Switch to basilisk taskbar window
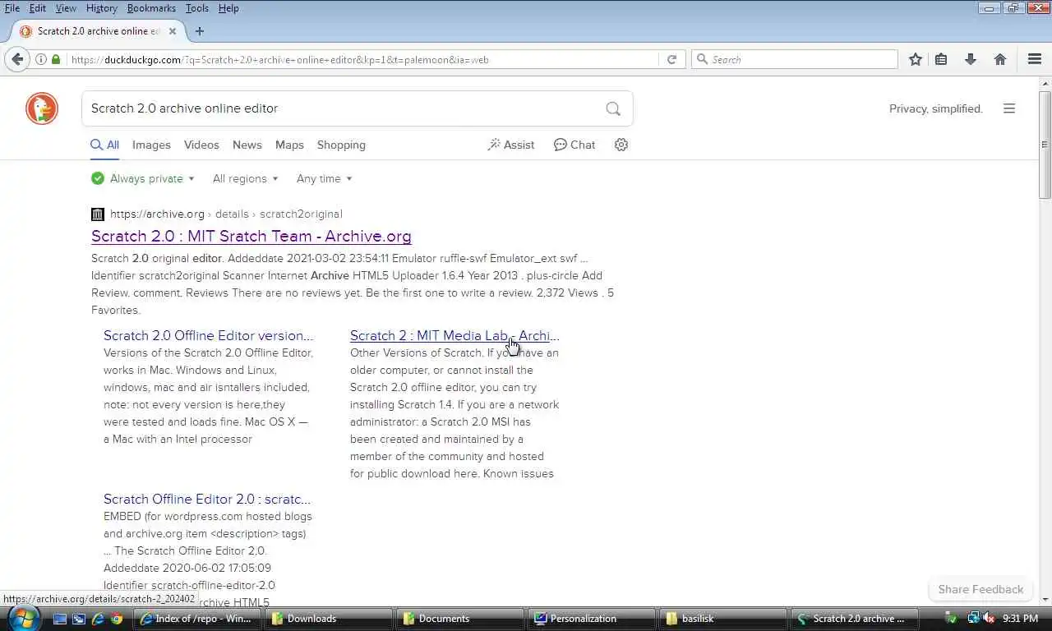 (x=723, y=618)
